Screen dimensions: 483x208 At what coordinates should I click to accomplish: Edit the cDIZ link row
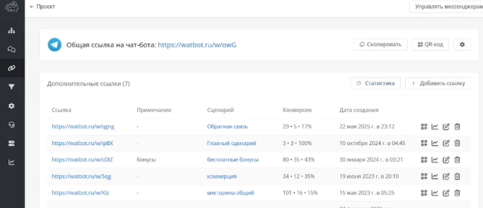click(x=446, y=159)
